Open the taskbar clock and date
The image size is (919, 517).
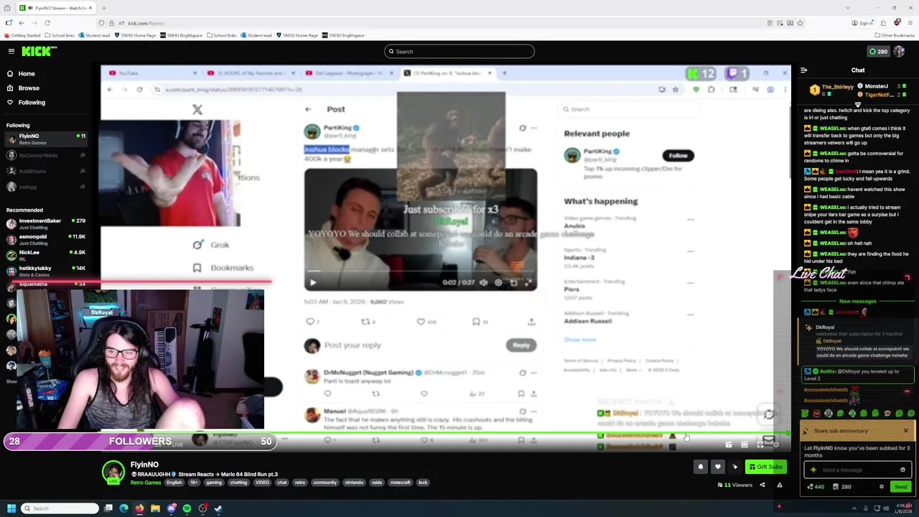pyautogui.click(x=903, y=508)
